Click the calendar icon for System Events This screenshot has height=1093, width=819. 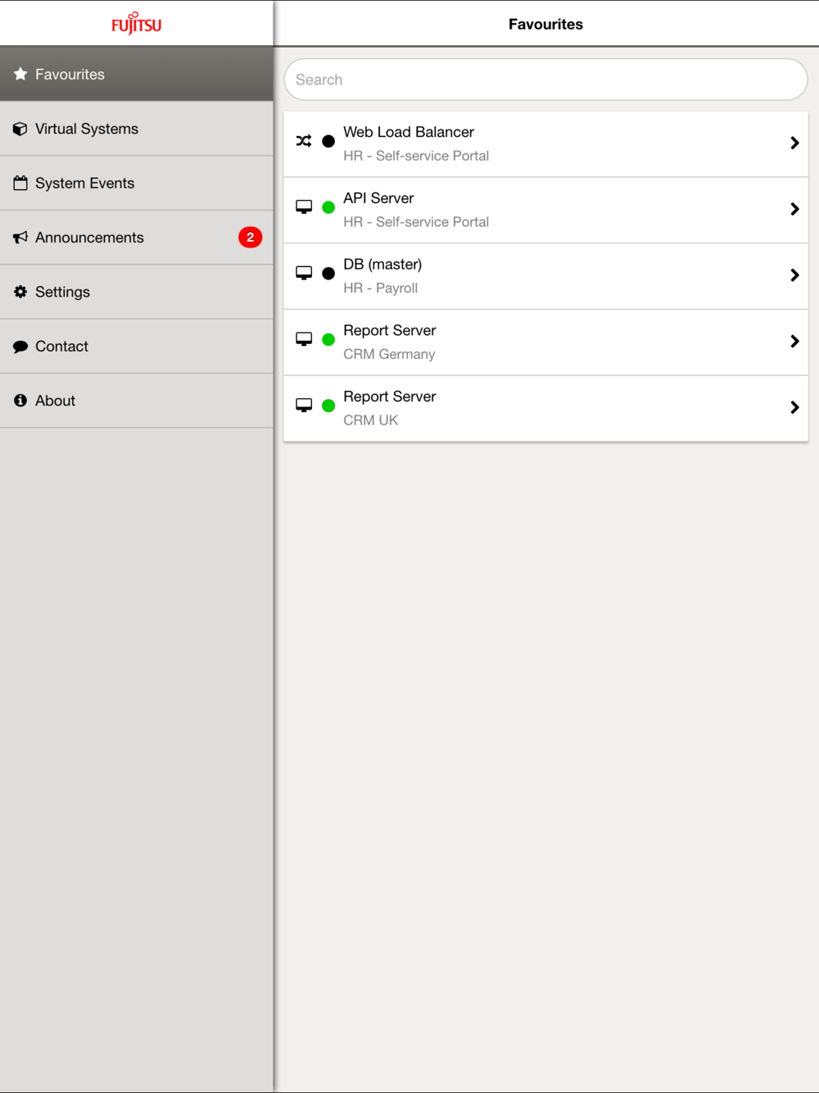point(20,183)
